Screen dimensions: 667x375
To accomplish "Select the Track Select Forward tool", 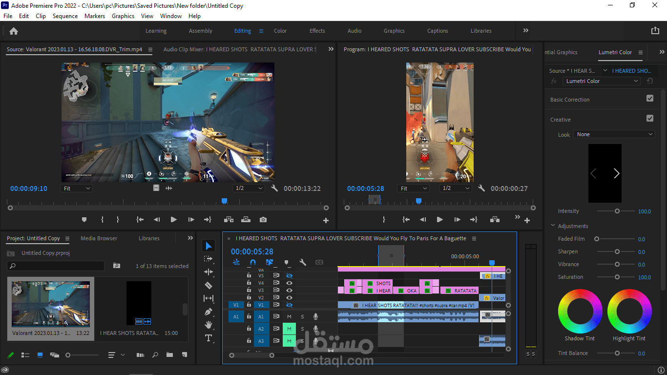I will tap(208, 259).
